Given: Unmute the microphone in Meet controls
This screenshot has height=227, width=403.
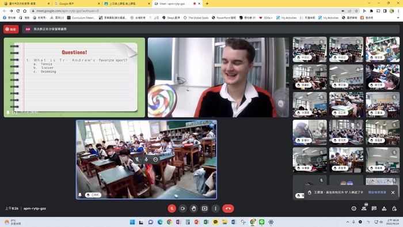Looking at the screenshot, I should (172, 209).
